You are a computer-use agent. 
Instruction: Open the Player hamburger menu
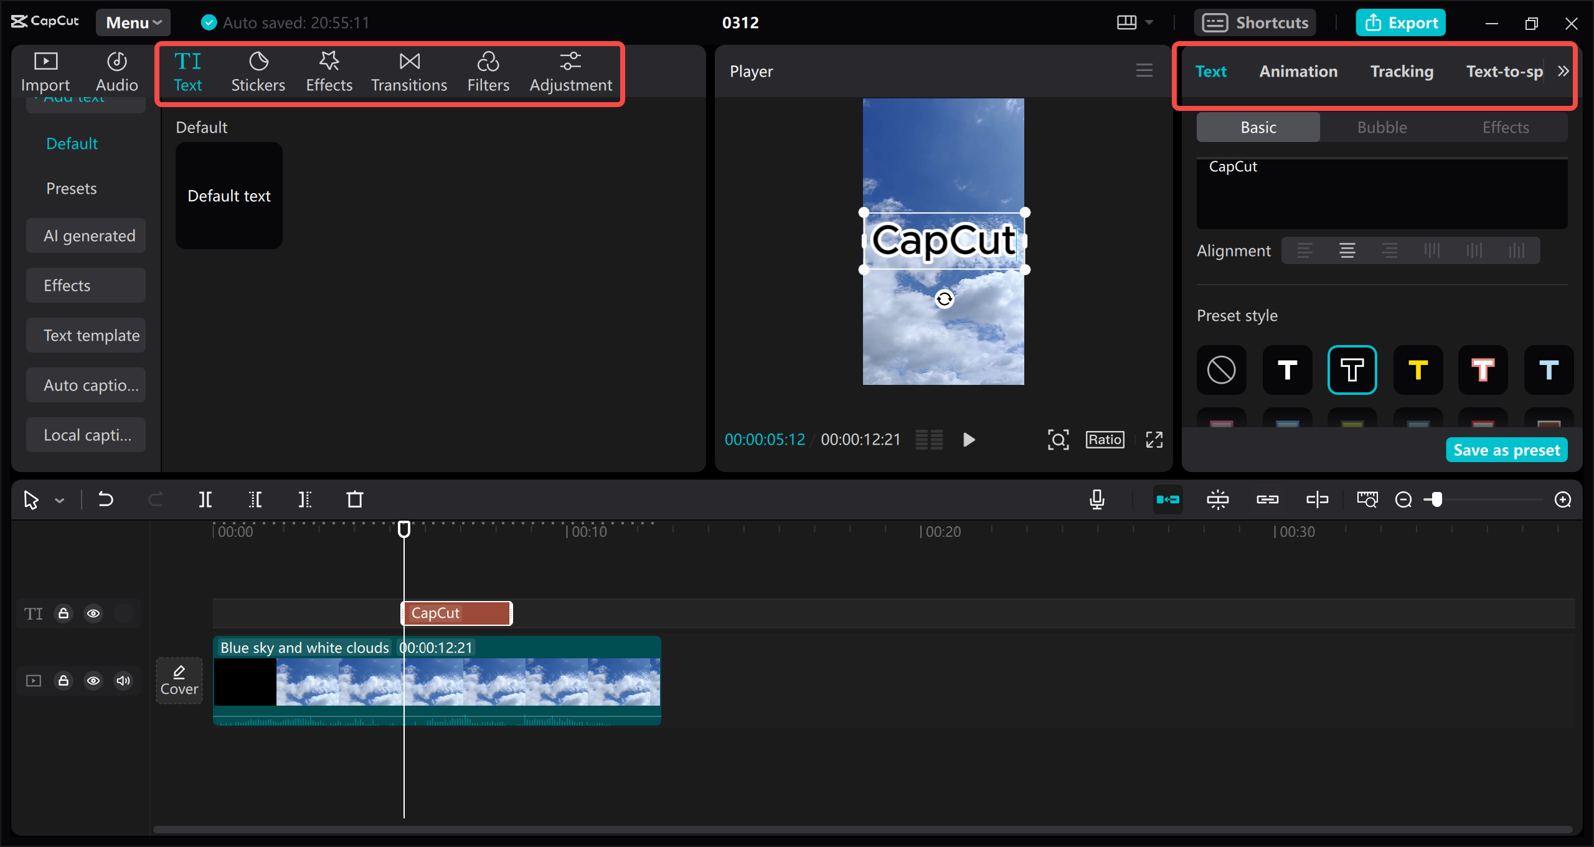[x=1144, y=70]
